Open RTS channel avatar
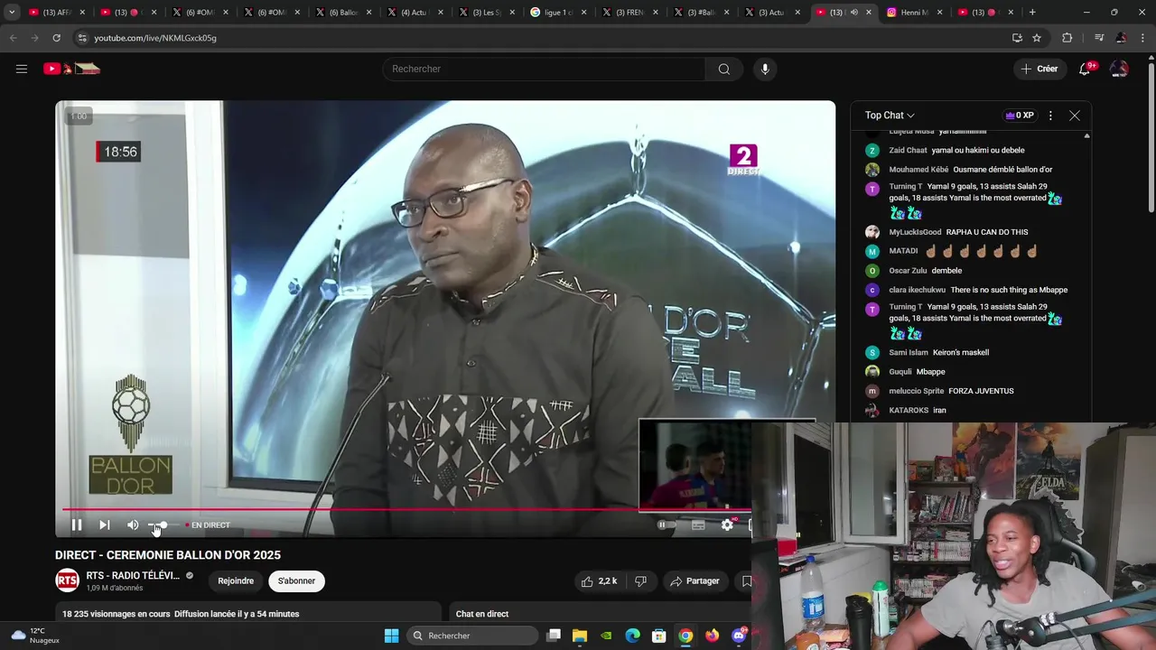The width and height of the screenshot is (1156, 650). (x=67, y=580)
